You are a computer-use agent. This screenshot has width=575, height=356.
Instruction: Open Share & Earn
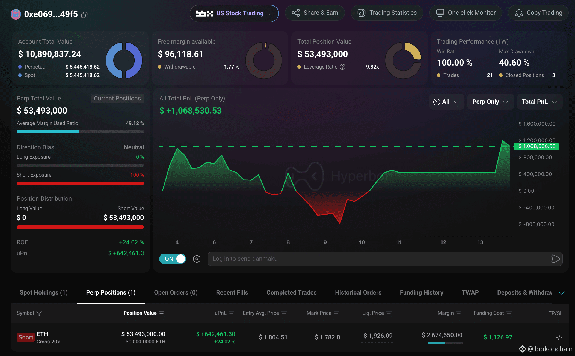click(315, 13)
